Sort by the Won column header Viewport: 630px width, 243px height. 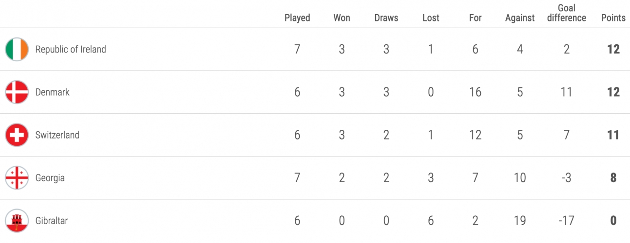pyautogui.click(x=342, y=18)
